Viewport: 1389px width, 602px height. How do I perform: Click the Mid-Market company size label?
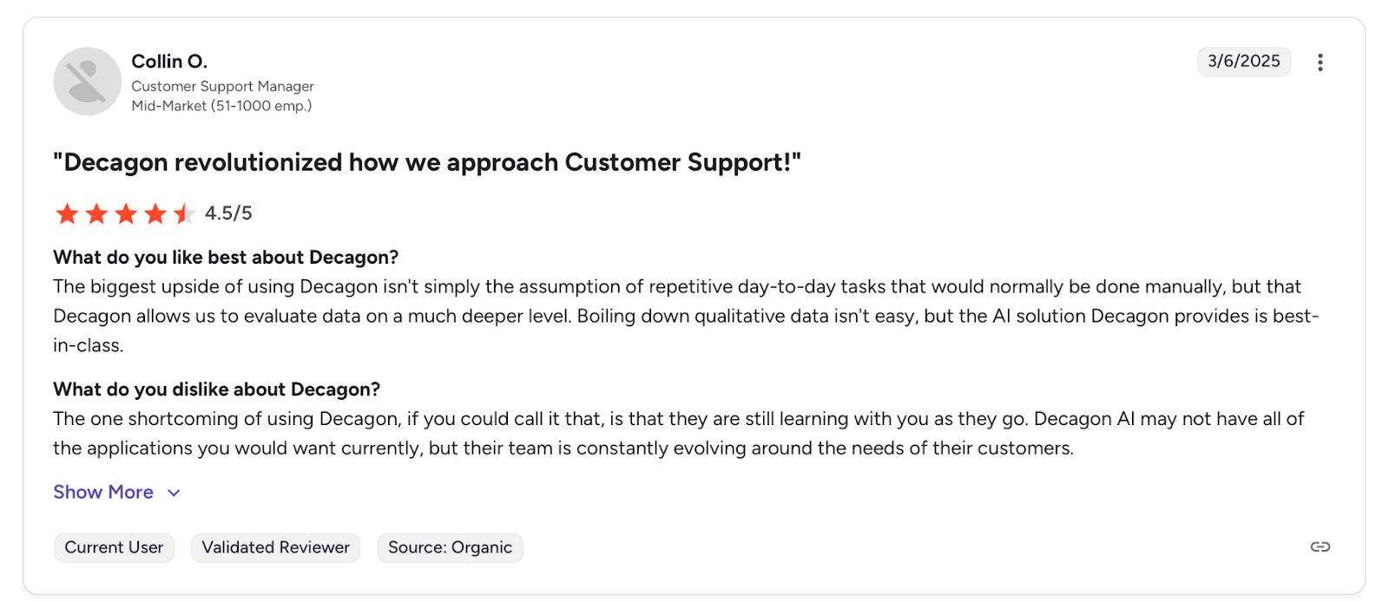pyautogui.click(x=221, y=106)
